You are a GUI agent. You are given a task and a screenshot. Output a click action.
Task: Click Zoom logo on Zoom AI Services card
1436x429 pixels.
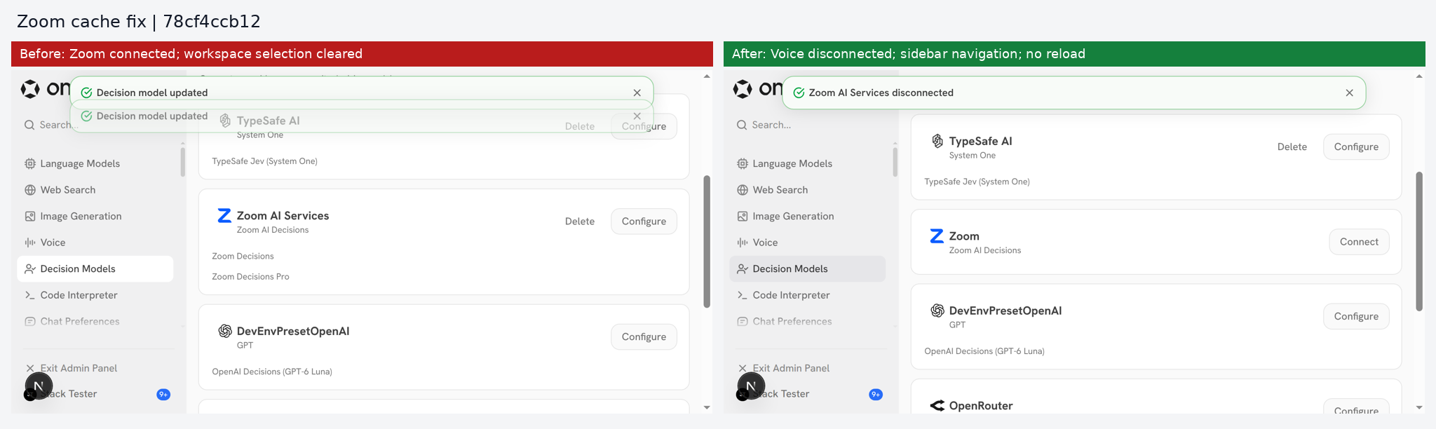(x=224, y=215)
